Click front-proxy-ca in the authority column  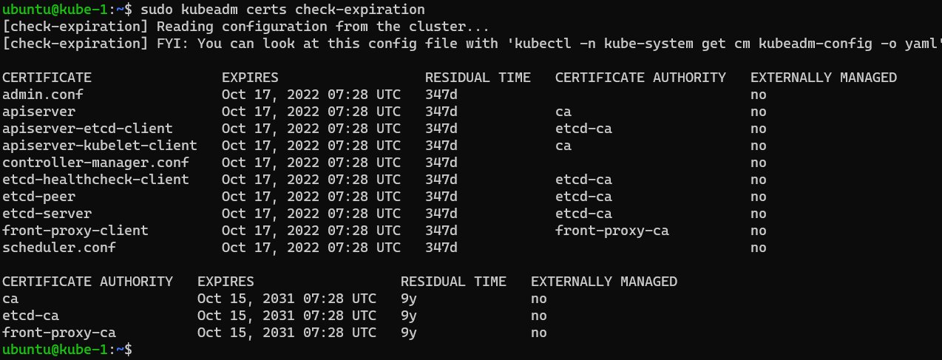click(611, 231)
